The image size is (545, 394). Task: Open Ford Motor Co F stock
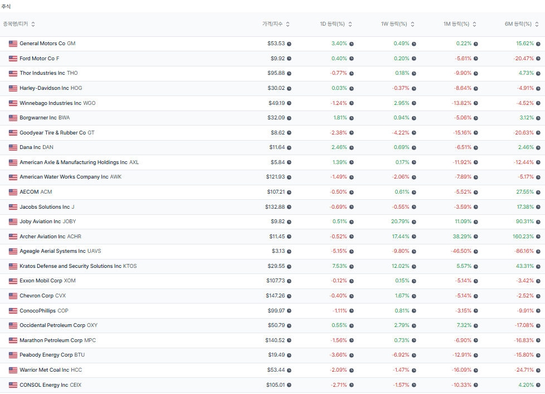point(39,59)
